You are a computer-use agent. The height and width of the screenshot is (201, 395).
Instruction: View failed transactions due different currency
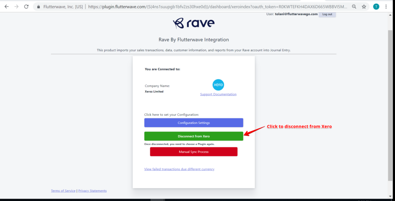179,169
